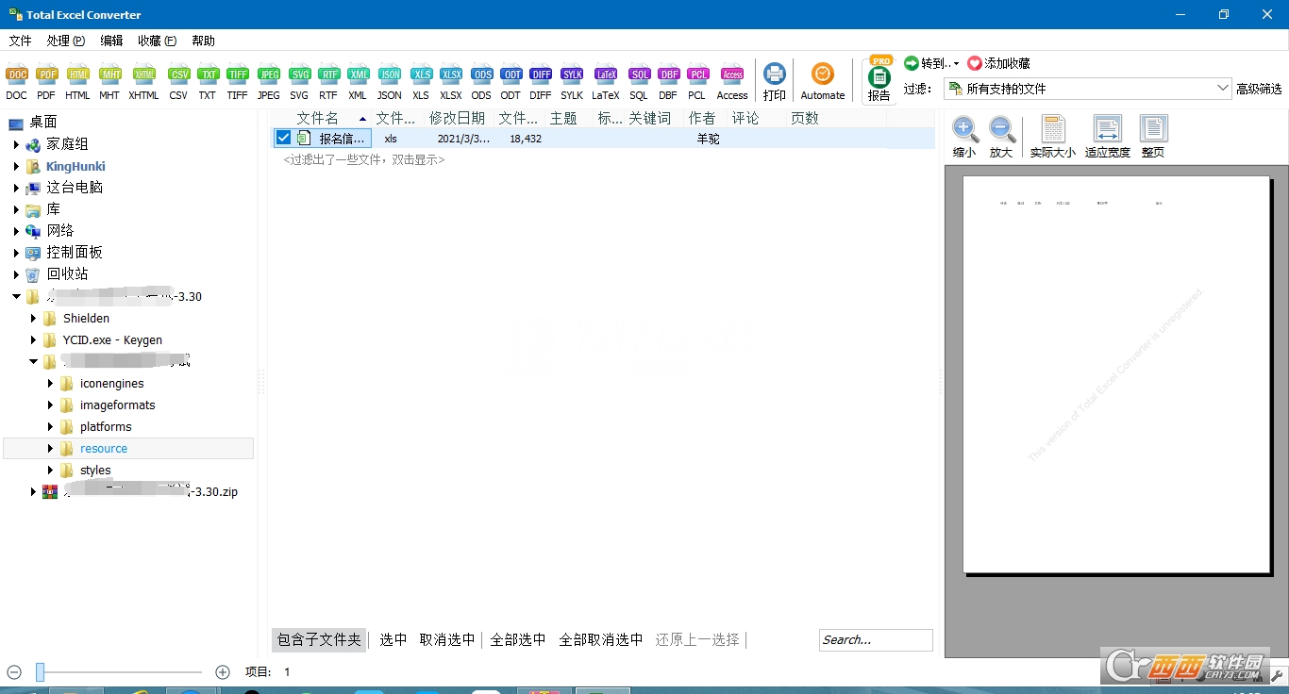Toggle the 包含子文件夹 option

(x=319, y=639)
